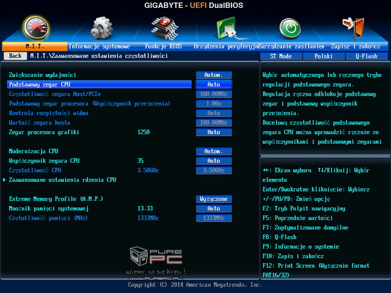Click the Polski language button
391x293 pixels.
[324, 56]
